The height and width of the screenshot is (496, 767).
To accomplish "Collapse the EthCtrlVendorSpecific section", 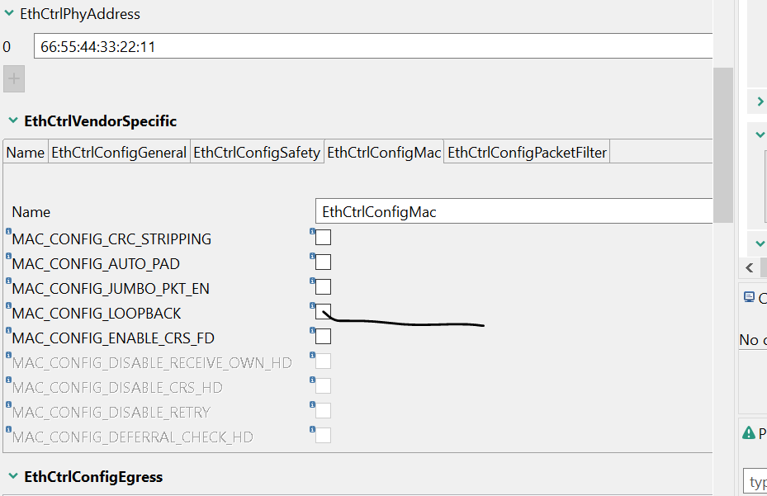I will point(12,120).
